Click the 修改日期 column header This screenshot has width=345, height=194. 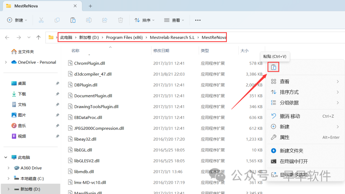tap(161, 50)
